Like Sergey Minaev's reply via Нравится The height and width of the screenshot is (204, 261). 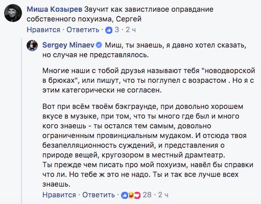(59, 195)
